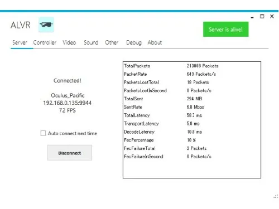Viewport: 279px width, 209px height.
Task: Click the 5.0 ms value
Action: pos(193,124)
